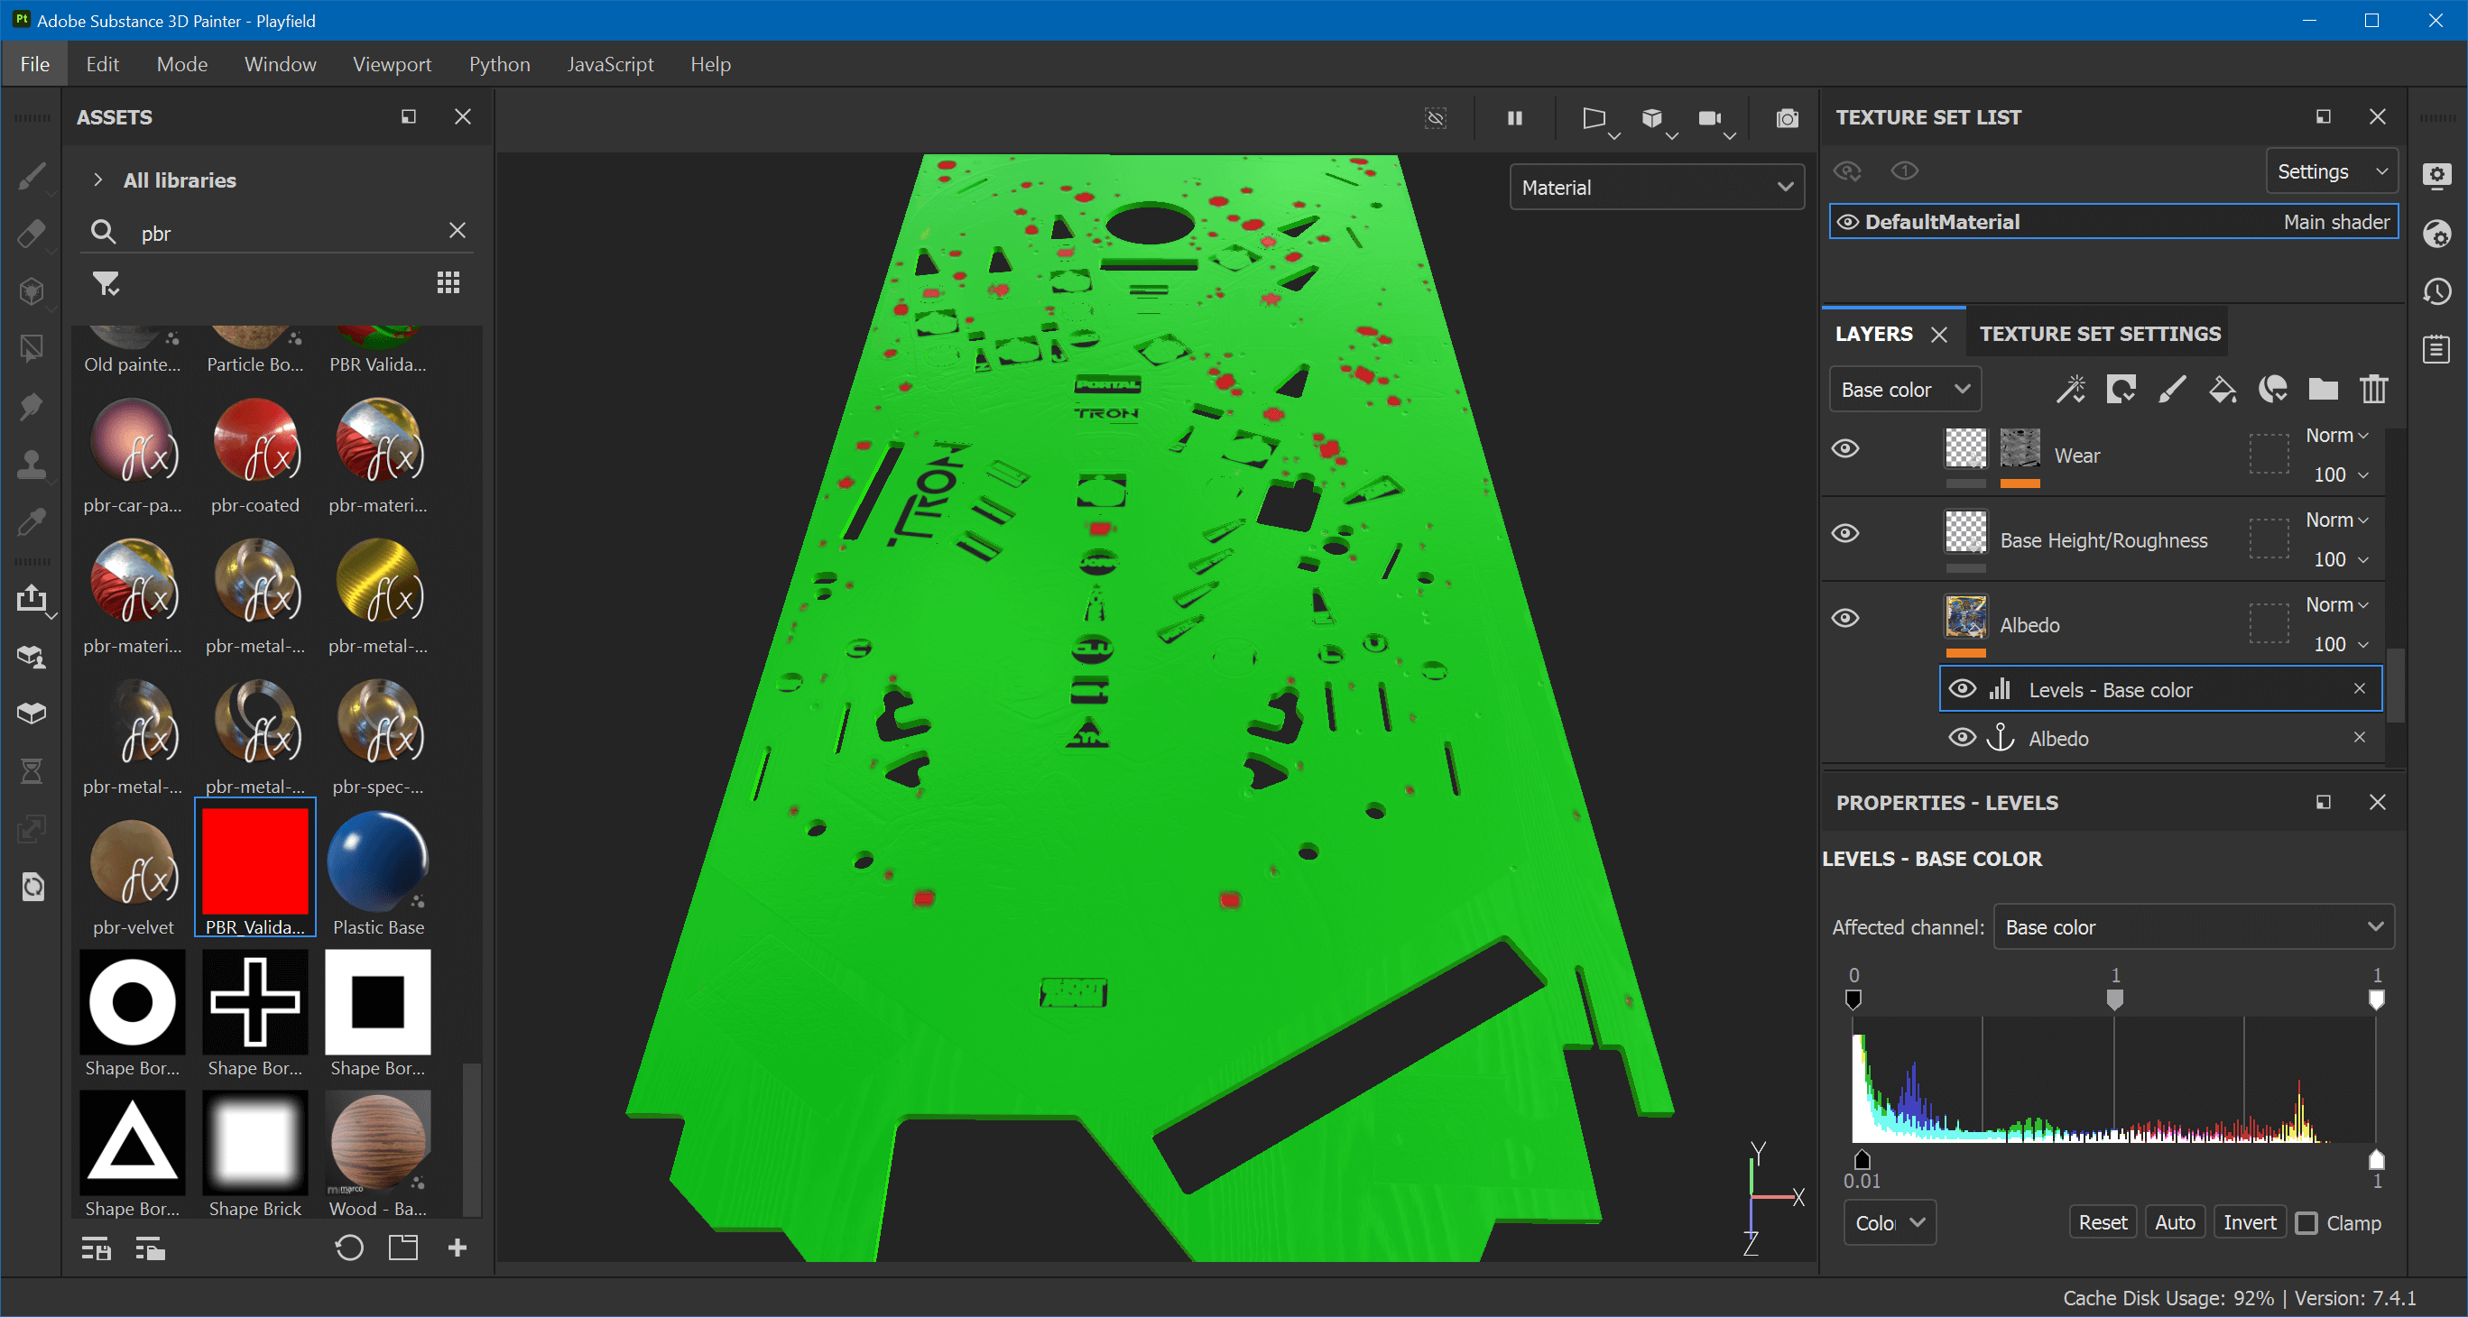Toggle hide-all eye icon in Texture Set List
This screenshot has height=1317, width=2468.
[x=1847, y=170]
